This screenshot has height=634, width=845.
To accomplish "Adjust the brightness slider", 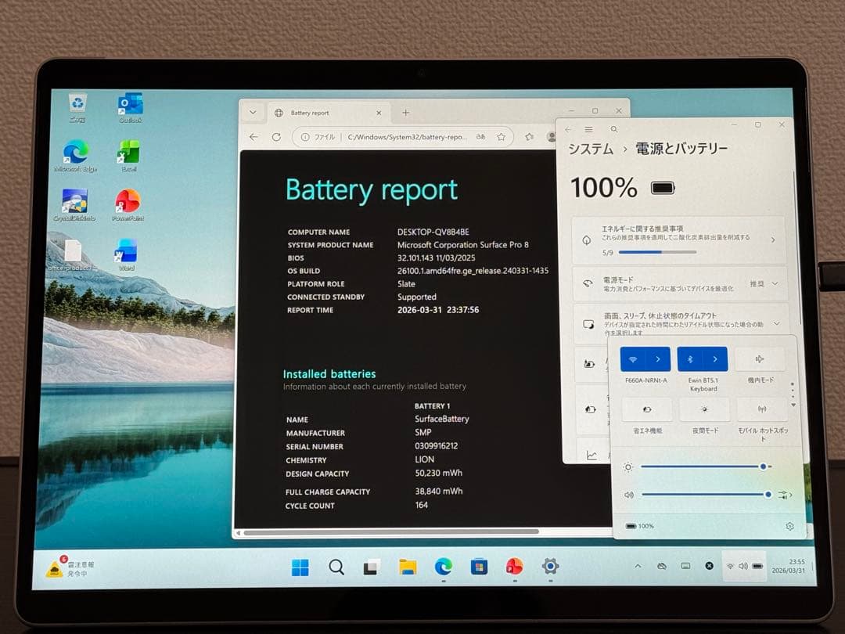I will [707, 466].
